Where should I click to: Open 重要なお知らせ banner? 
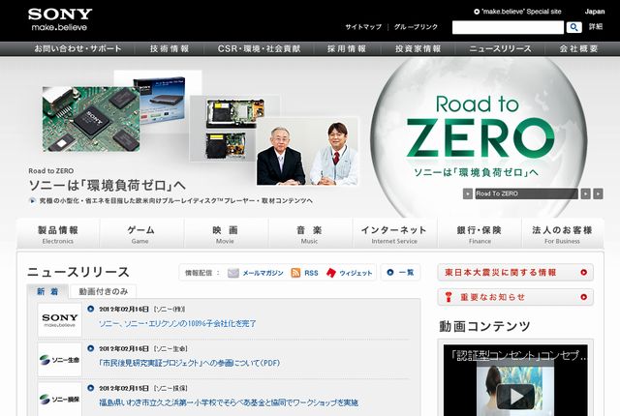click(515, 297)
